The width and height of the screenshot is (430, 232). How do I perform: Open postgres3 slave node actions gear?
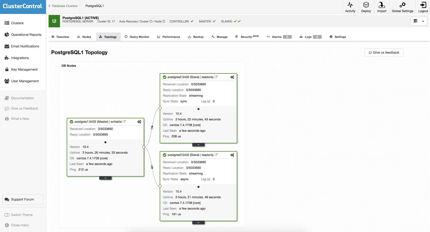(x=232, y=155)
